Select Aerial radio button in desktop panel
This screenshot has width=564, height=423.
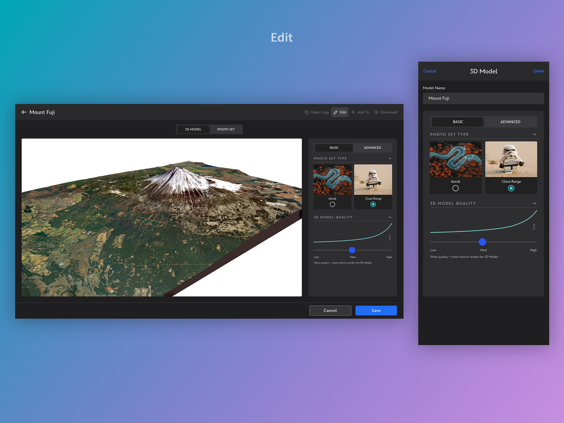[x=332, y=204]
